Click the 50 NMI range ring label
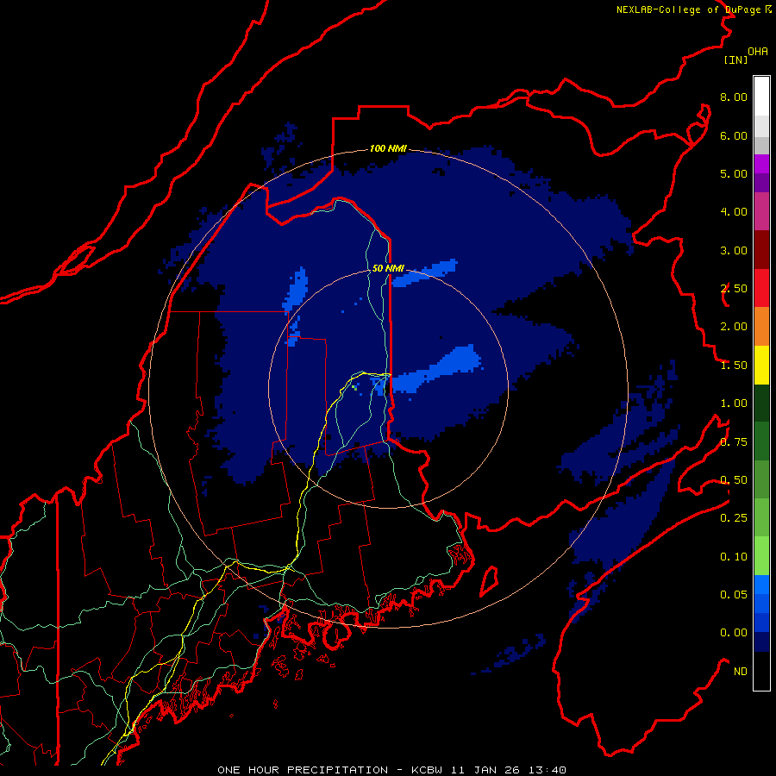The height and width of the screenshot is (776, 776). (x=388, y=268)
